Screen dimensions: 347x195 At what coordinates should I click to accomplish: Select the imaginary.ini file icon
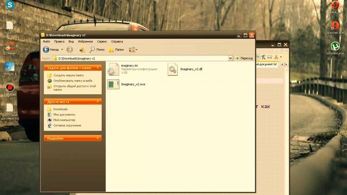pyautogui.click(x=113, y=69)
